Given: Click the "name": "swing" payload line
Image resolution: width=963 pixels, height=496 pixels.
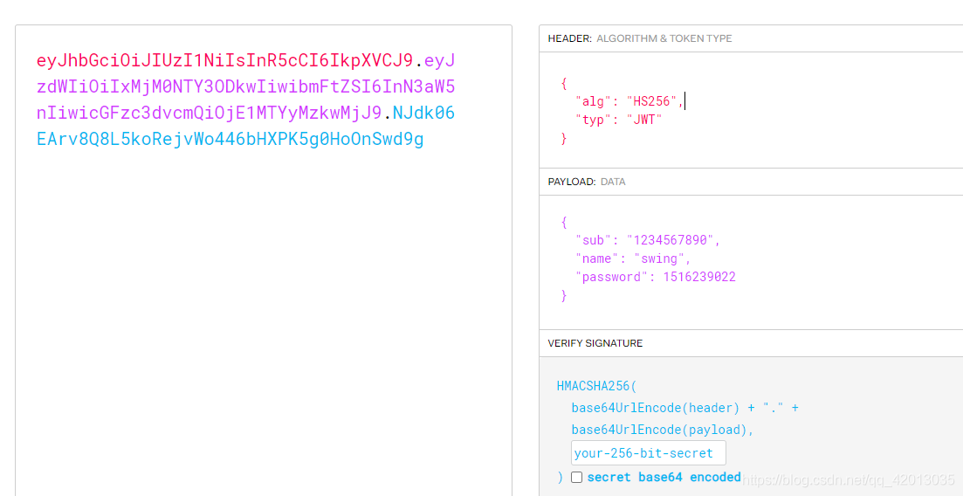Looking at the screenshot, I should pos(633,258).
